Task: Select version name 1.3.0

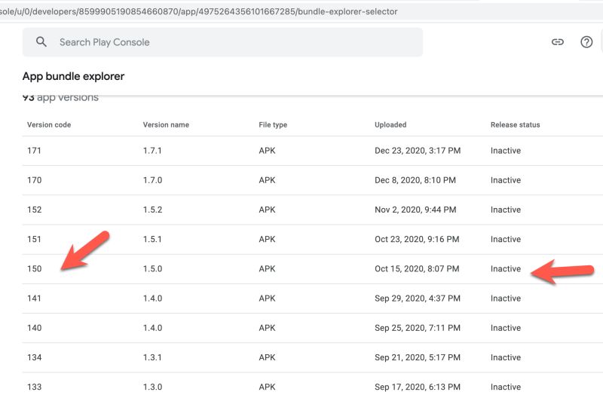Action: [x=152, y=387]
